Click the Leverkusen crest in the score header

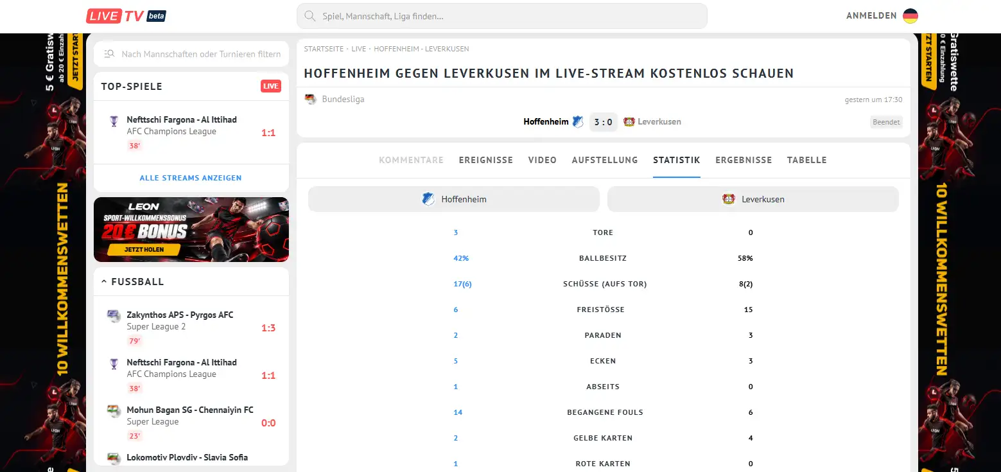[629, 121]
